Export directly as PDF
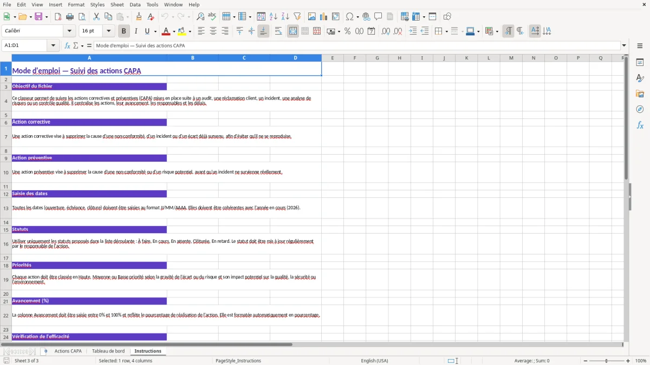This screenshot has width=650, height=365. coord(58,17)
